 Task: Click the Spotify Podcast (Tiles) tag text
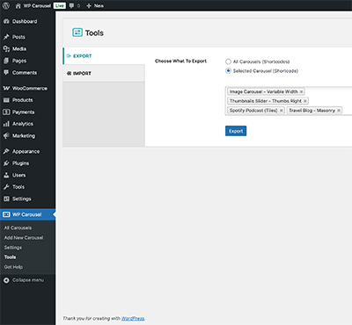pyautogui.click(x=253, y=111)
